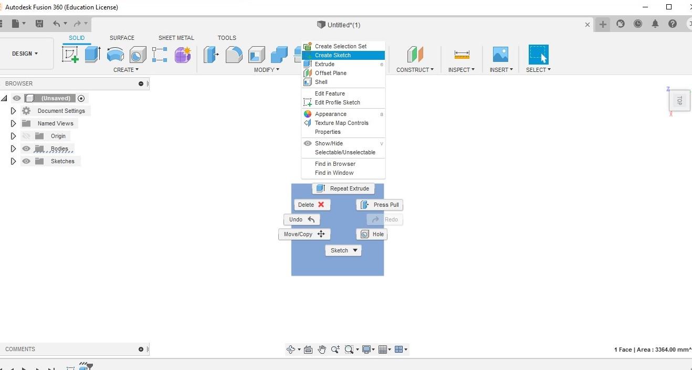Click the Delete marking menu button
692x370 pixels.
point(312,205)
